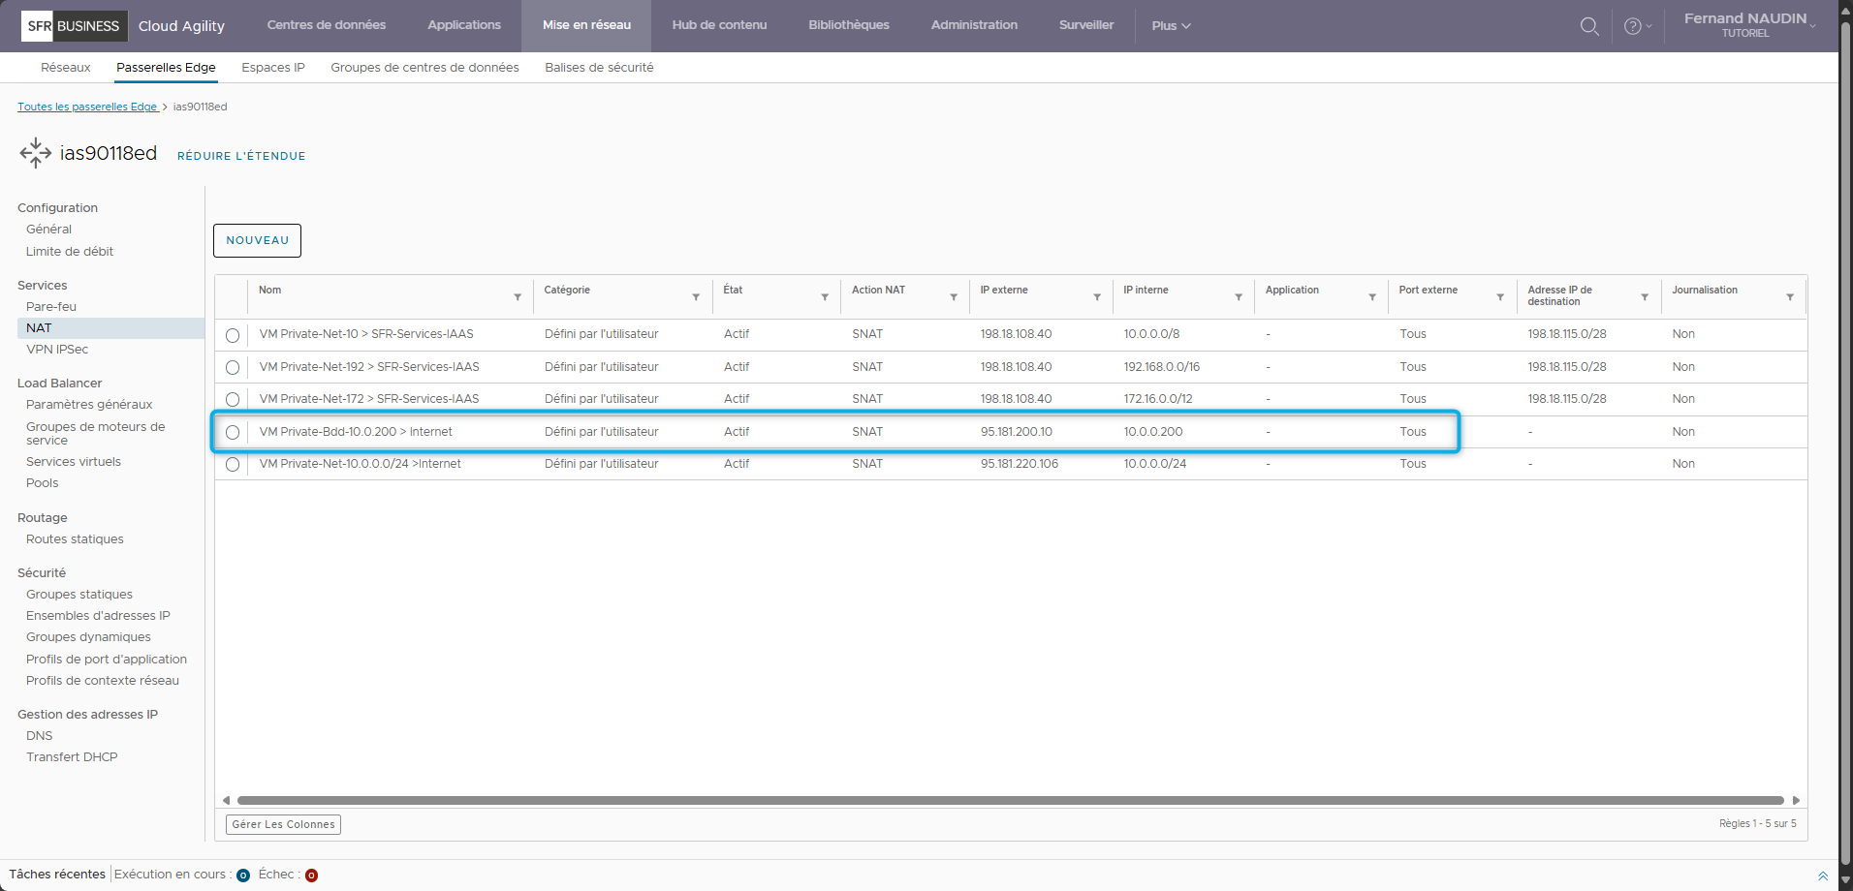Open the filter icon on the IP externe column
Image resolution: width=1853 pixels, height=891 pixels.
(x=1096, y=297)
